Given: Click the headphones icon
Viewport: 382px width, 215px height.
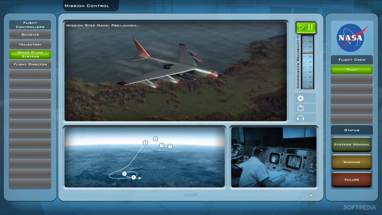Looking at the screenshot, I should [x=300, y=118].
